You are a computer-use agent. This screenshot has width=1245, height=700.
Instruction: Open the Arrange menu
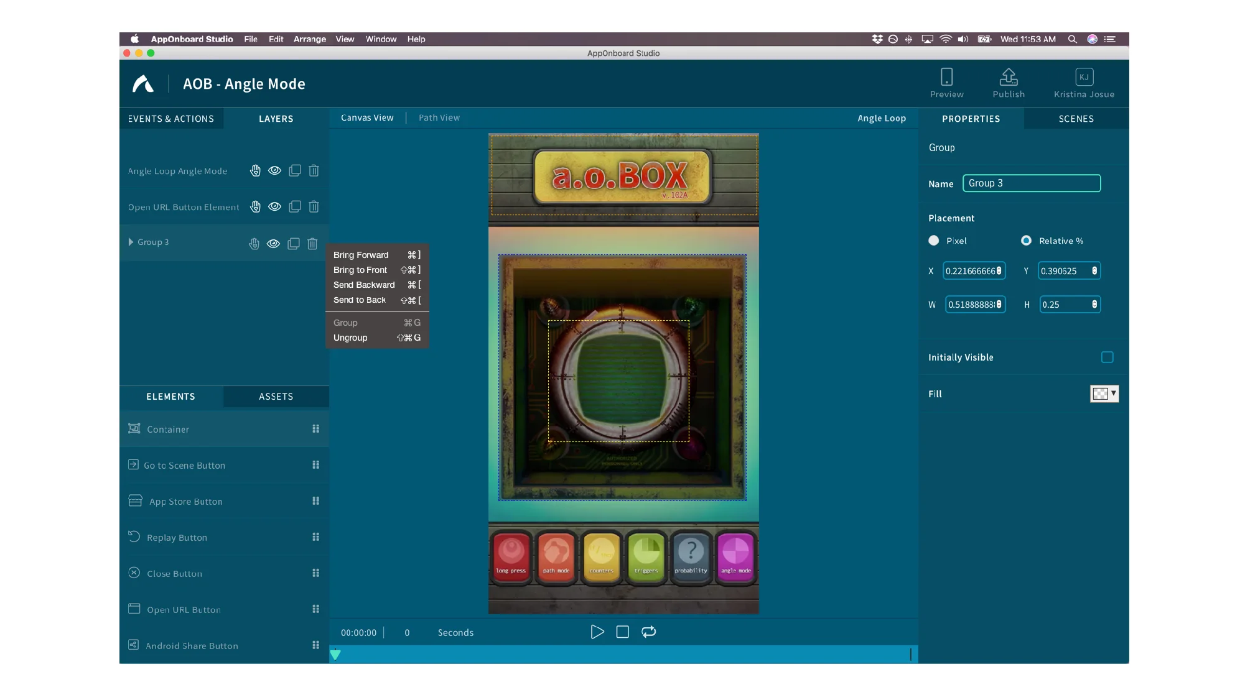309,39
